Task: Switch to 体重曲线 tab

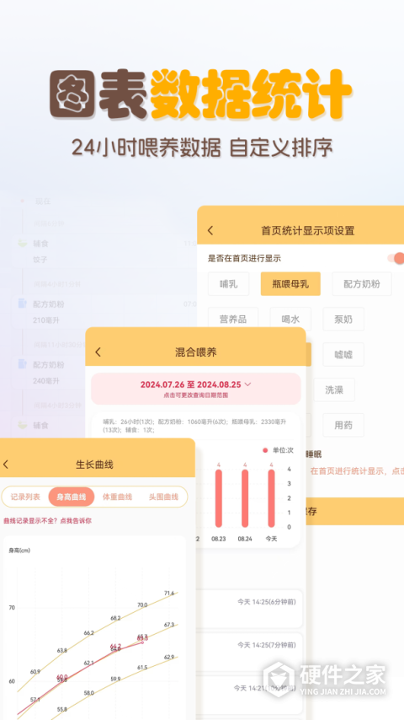Action: 117,497
